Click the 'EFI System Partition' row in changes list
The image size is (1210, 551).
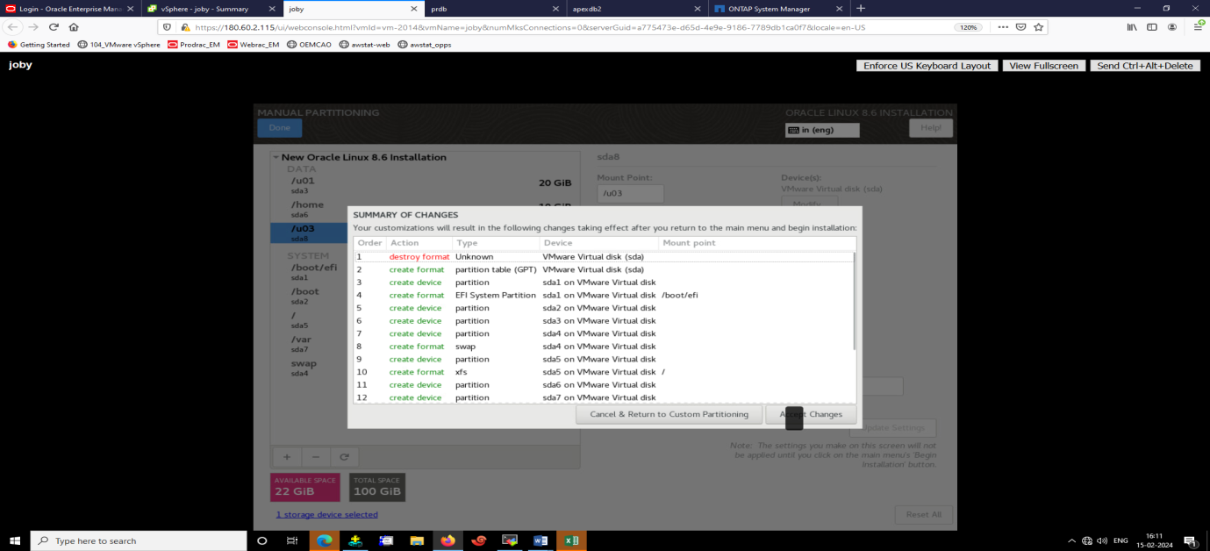pos(605,295)
